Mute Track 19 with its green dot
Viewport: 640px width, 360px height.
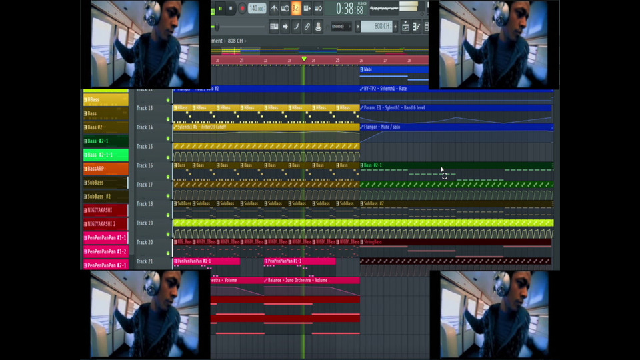(168, 234)
